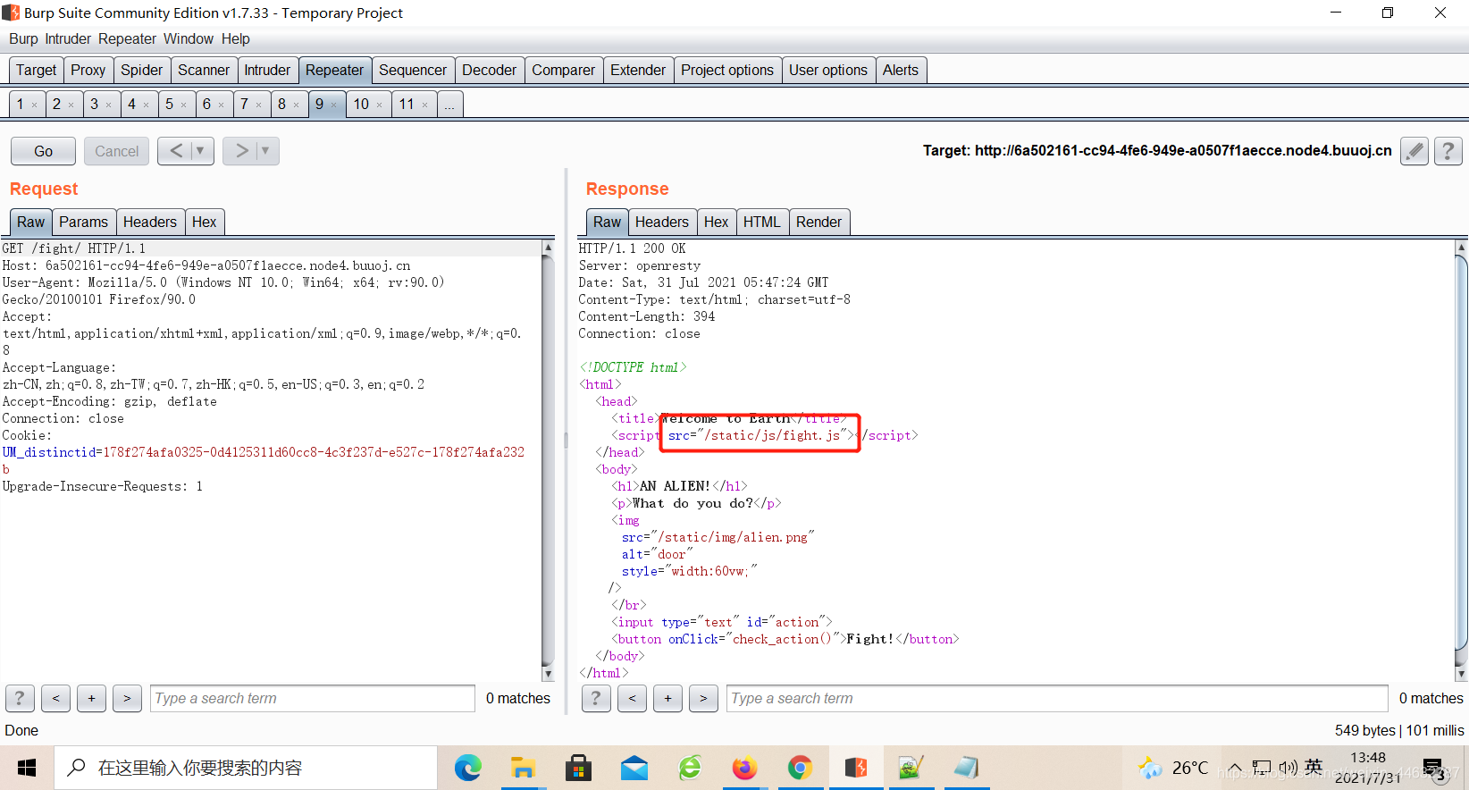1469x790 pixels.
Task: Edit target with the pencil icon
Action: click(1414, 151)
